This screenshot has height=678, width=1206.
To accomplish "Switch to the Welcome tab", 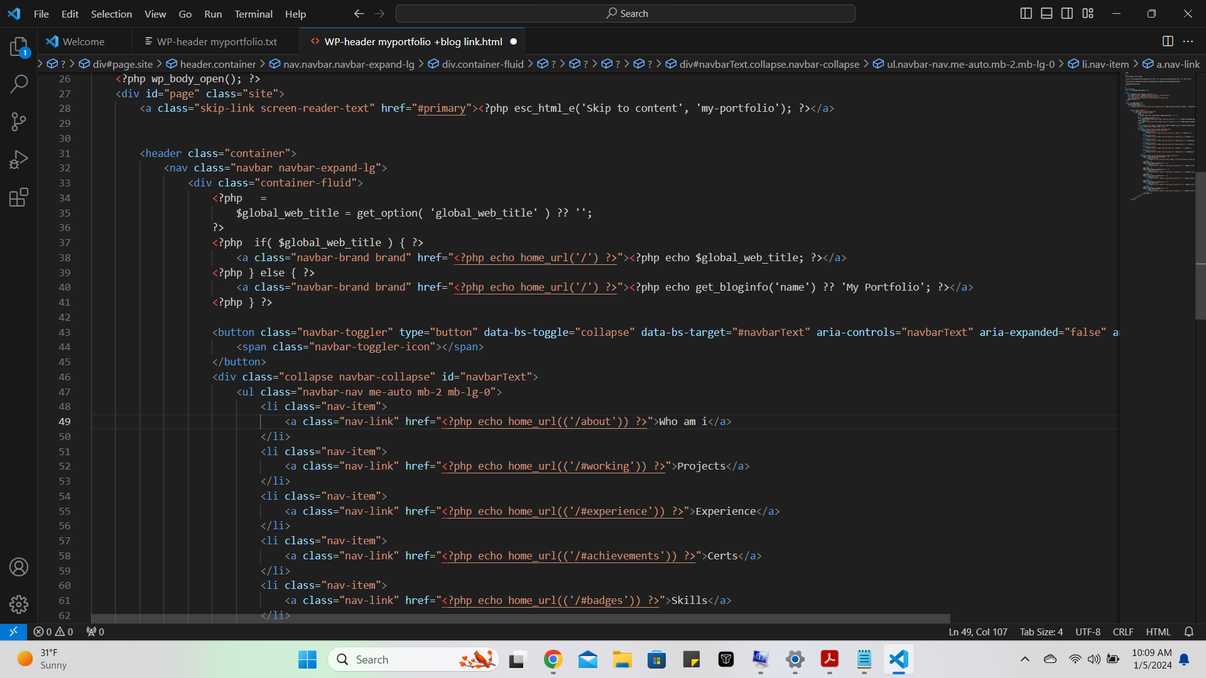I will coord(84,41).
